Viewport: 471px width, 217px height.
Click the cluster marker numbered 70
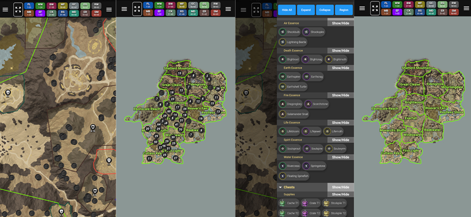point(180,130)
